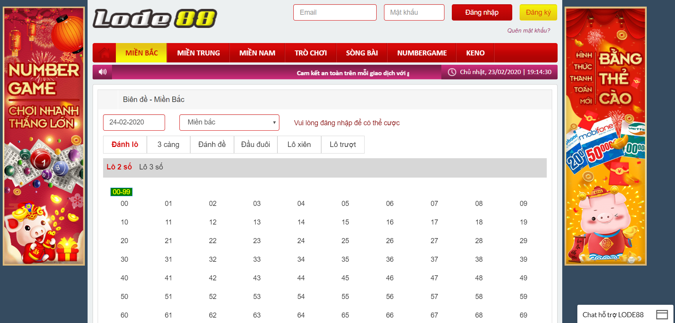The image size is (675, 323).
Task: Open the date picker showing 24-02-2020
Action: [x=134, y=123]
